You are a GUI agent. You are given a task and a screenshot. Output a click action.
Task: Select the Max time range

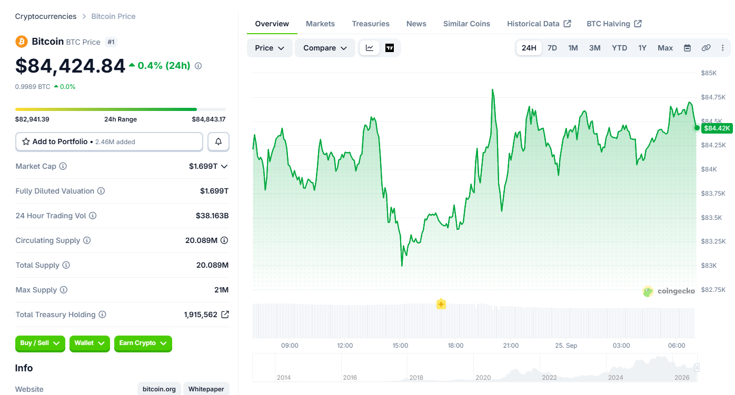[666, 48]
